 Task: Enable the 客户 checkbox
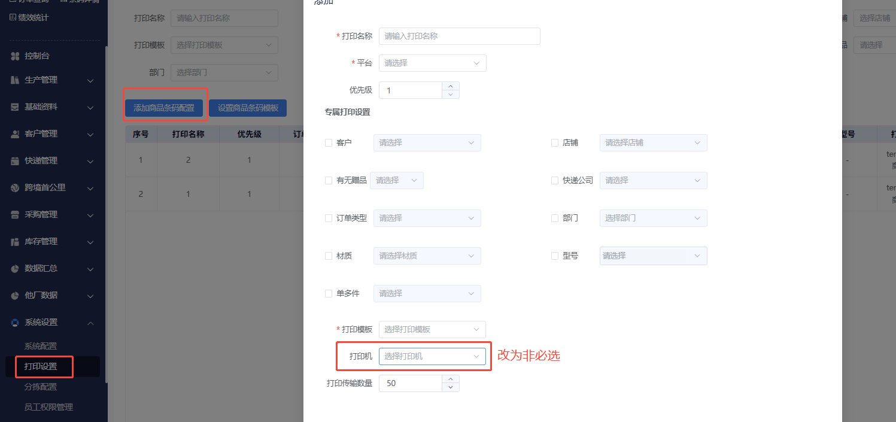(x=329, y=143)
